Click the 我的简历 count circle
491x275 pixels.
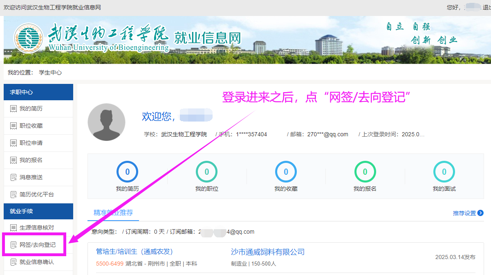tap(127, 172)
